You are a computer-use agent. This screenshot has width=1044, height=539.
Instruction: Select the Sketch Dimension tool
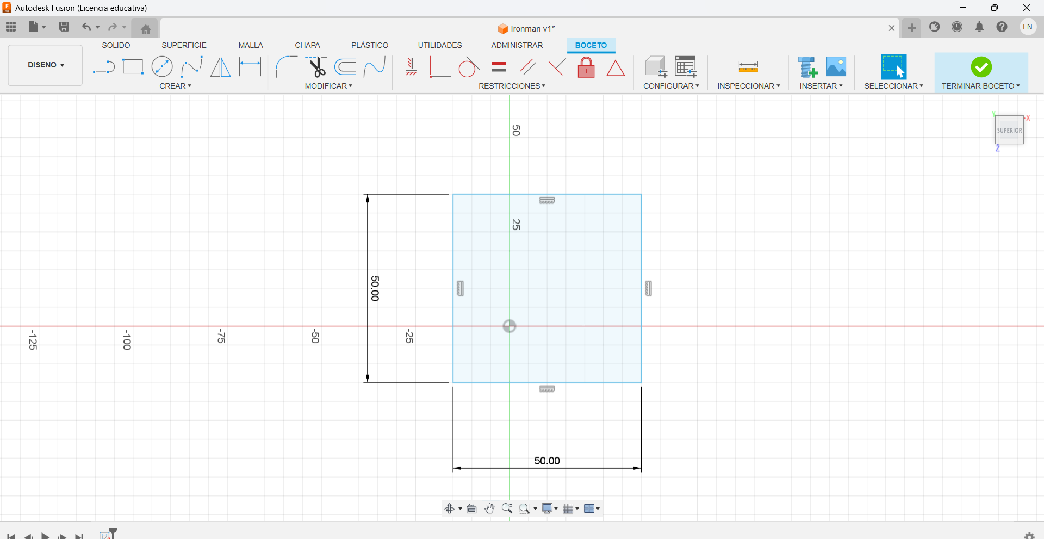(250, 67)
